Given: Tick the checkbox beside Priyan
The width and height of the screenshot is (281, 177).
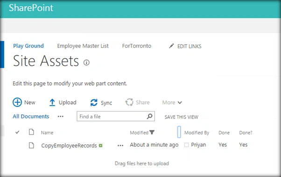Looking at the screenshot, I should pos(186,145).
